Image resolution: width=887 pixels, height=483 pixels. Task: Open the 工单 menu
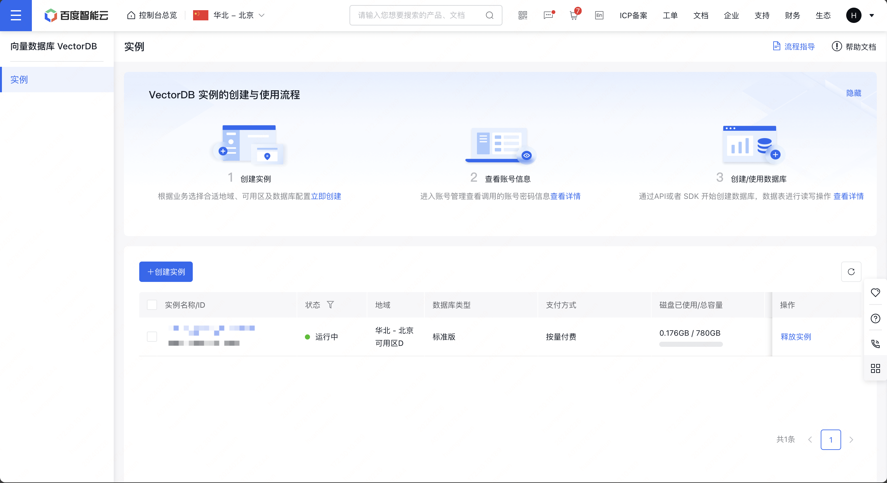(670, 16)
